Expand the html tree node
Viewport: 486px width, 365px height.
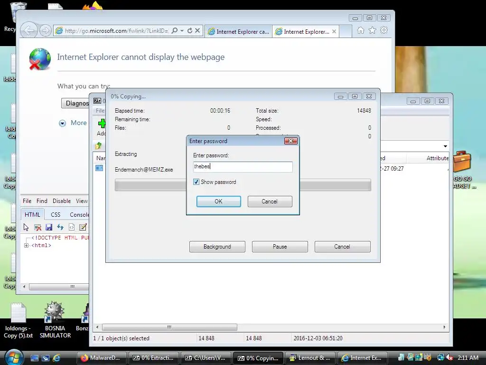click(x=27, y=246)
